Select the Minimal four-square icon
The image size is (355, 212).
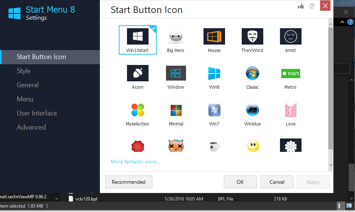(x=176, y=110)
